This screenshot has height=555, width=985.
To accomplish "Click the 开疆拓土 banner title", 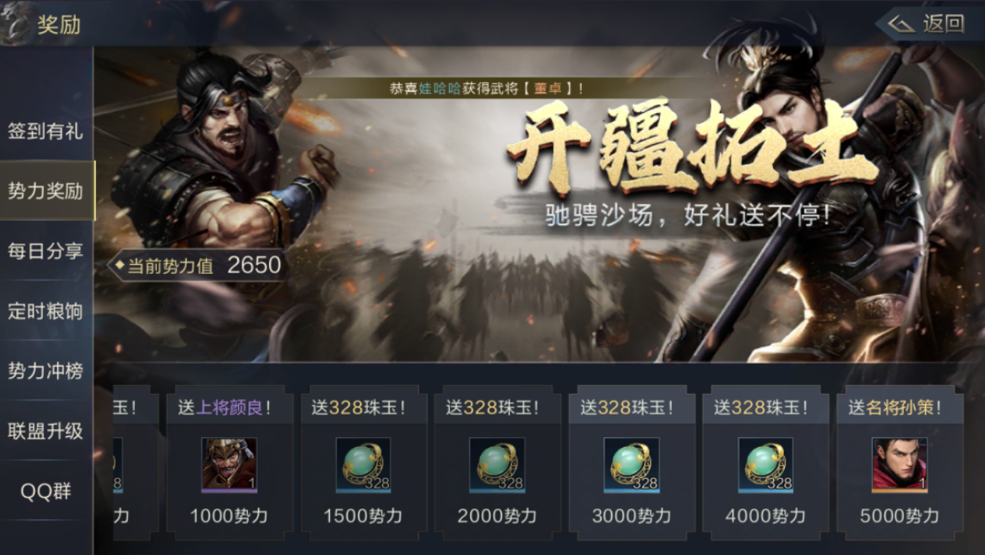I will (691, 147).
